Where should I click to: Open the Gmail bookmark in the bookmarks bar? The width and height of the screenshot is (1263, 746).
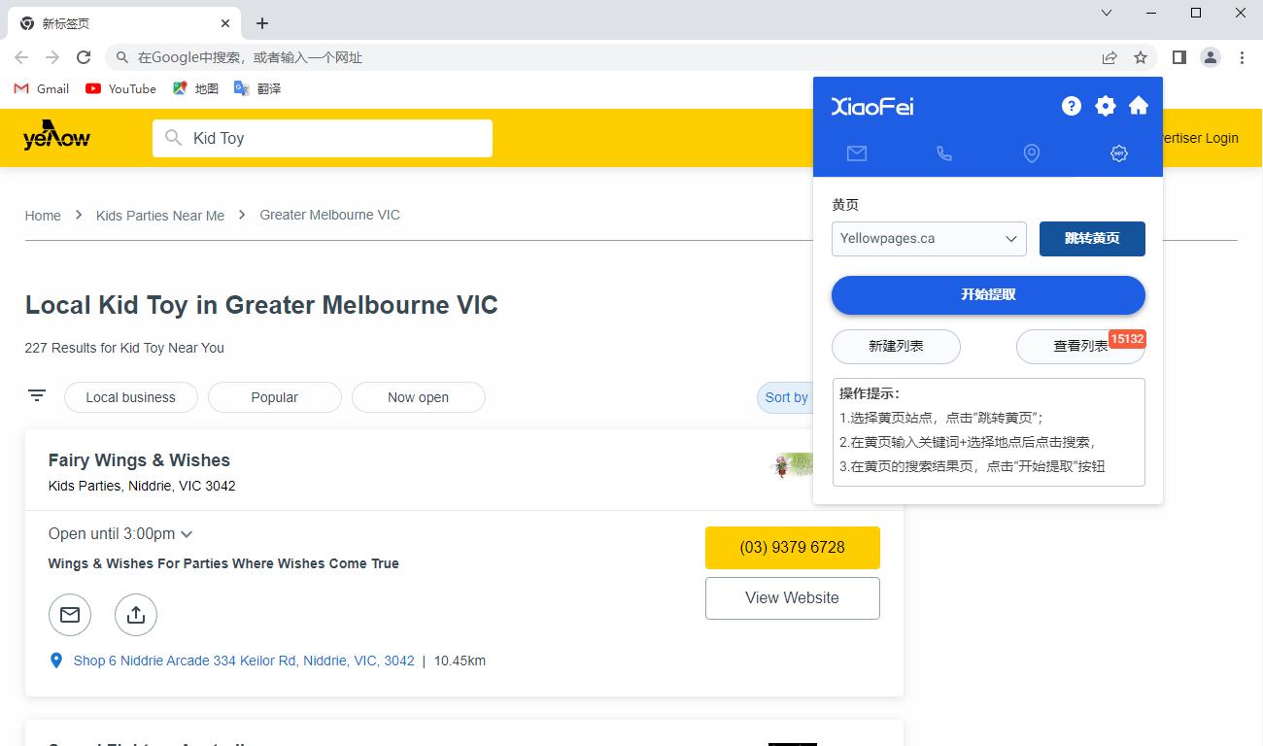(x=40, y=88)
